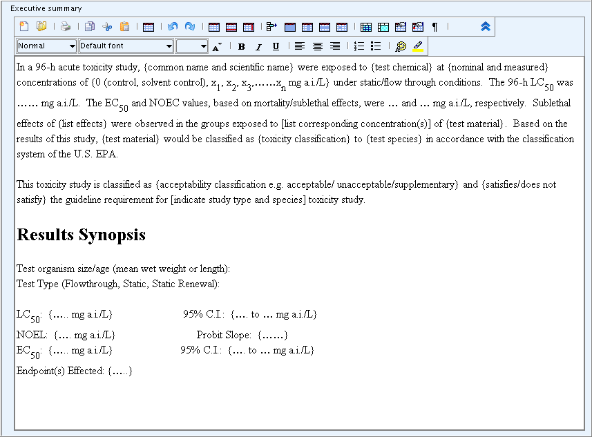Click the Test organism size/age line
The image size is (592, 437).
[x=123, y=269]
